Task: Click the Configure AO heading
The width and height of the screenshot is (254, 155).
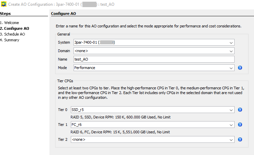Action: 63,14
